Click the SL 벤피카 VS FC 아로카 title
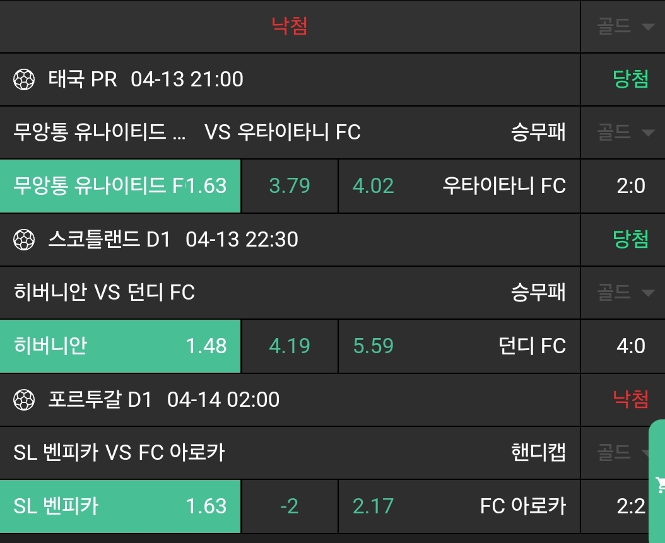665x543 pixels. pyautogui.click(x=119, y=452)
